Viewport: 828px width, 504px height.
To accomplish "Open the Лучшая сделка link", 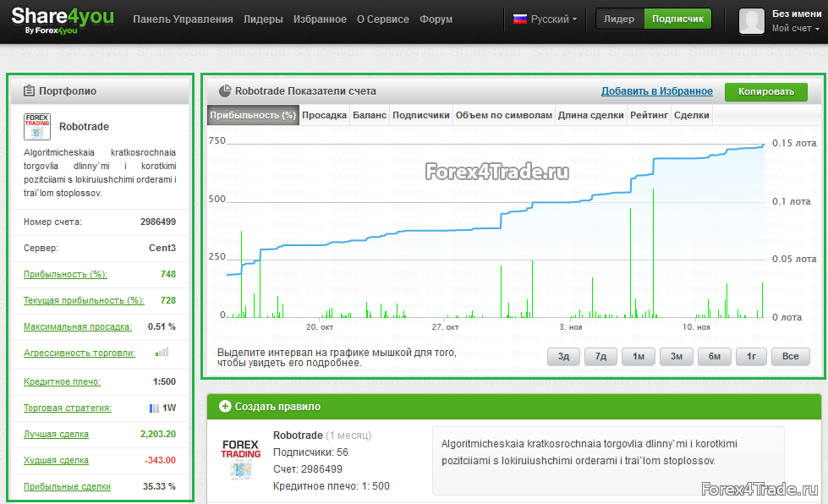I will coord(56,435).
